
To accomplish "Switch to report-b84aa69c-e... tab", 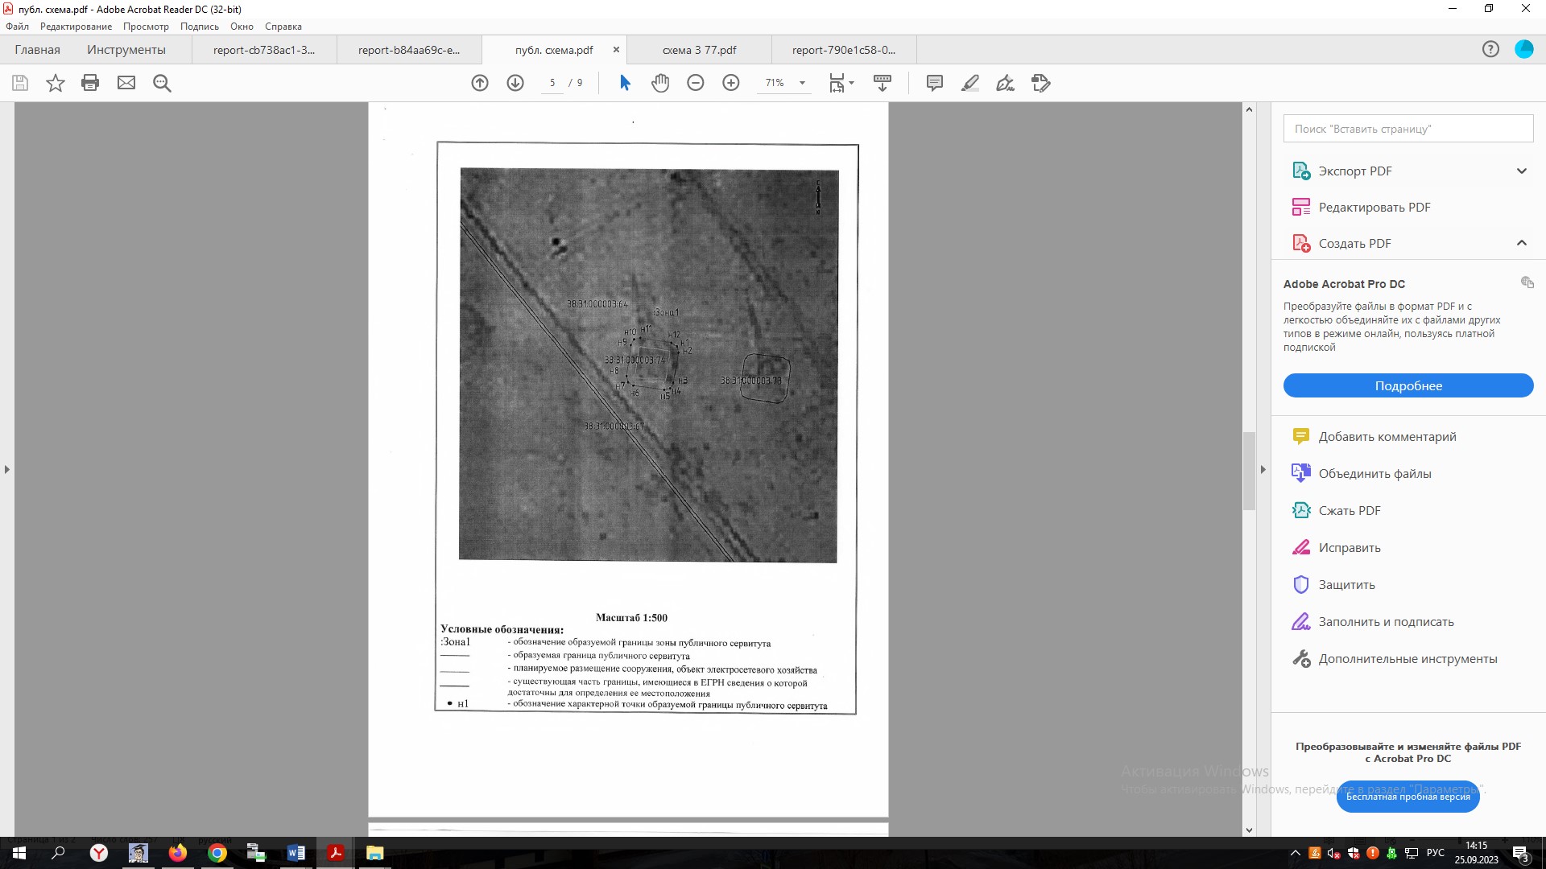I will pos(409,49).
